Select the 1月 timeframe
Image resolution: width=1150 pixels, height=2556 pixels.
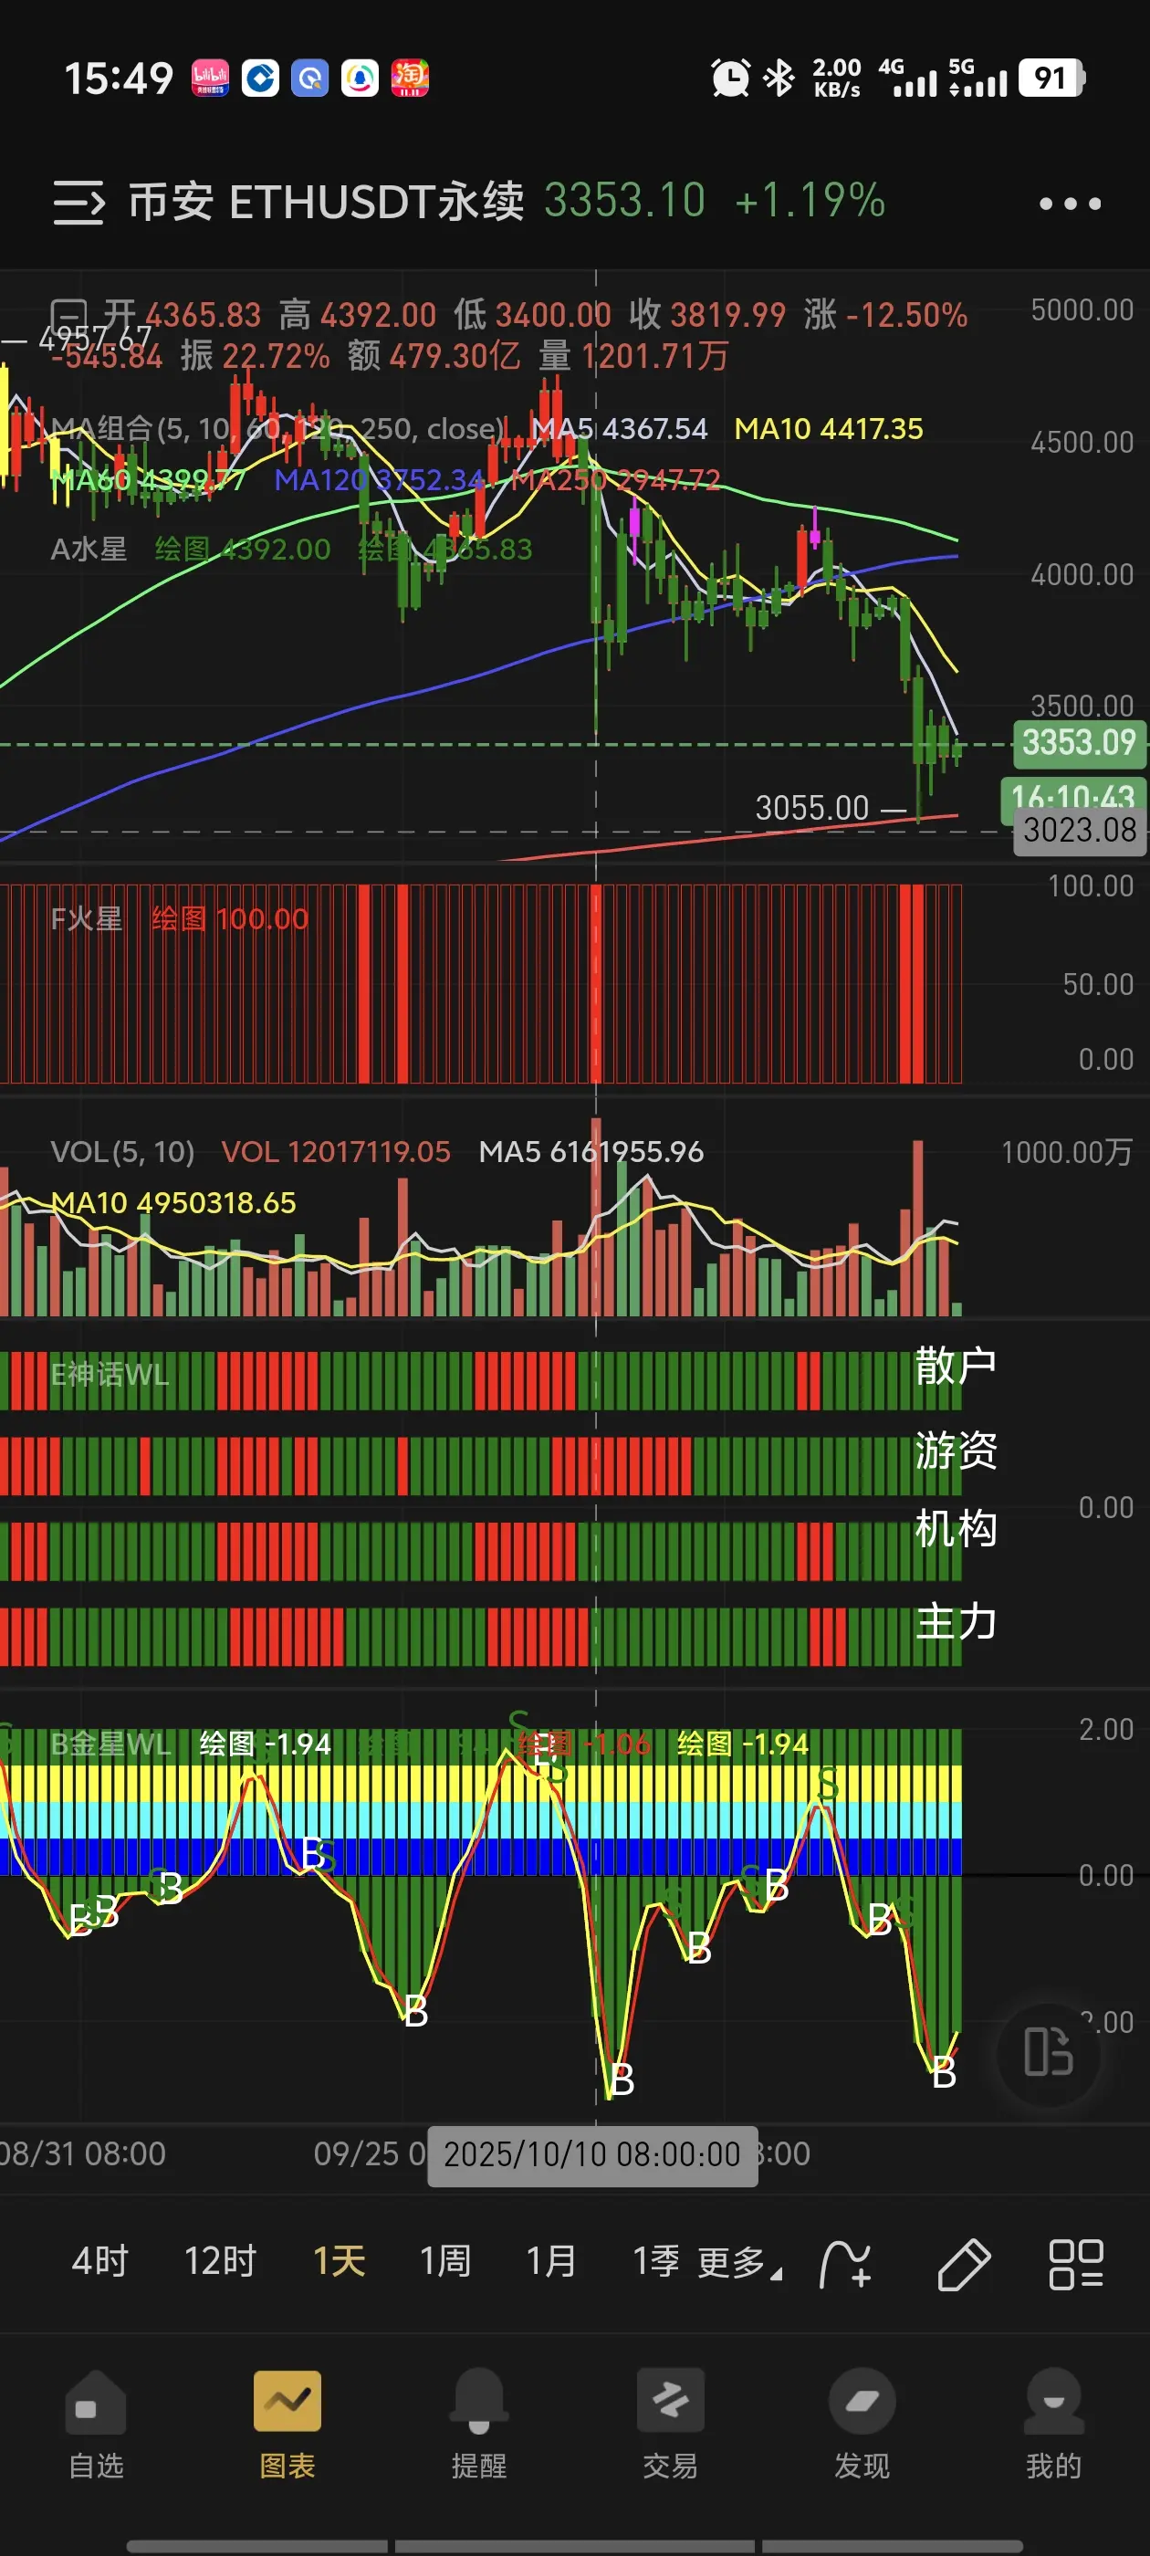[551, 2261]
